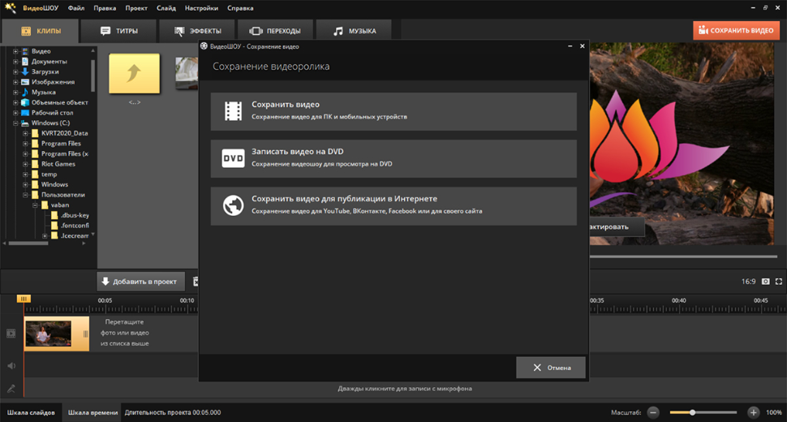Switch to the КЛИПЫ tab

click(41, 31)
